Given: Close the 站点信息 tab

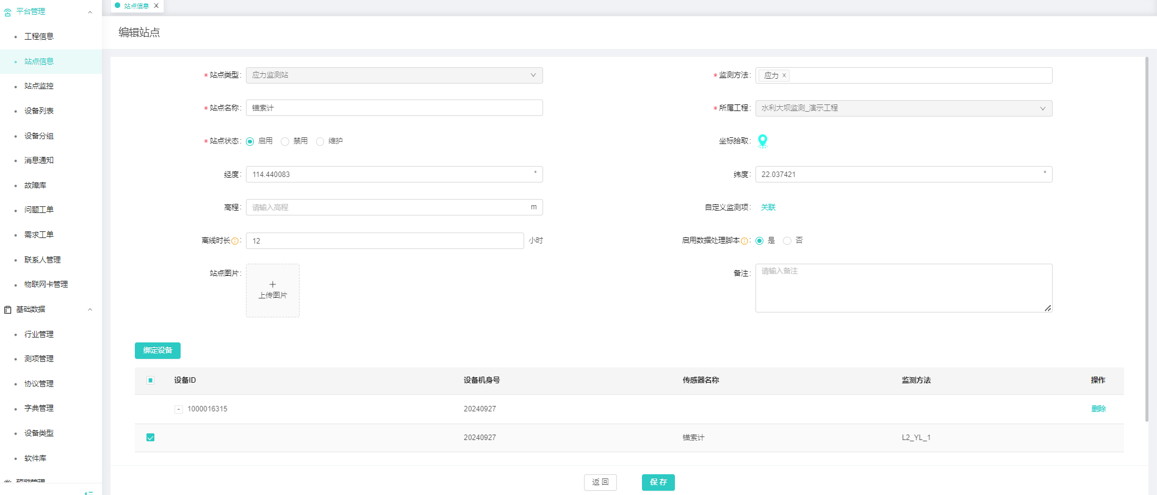Looking at the screenshot, I should coord(156,6).
